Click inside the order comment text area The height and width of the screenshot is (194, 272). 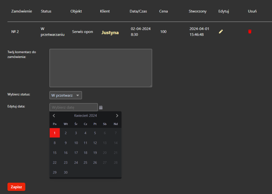click(x=101, y=68)
